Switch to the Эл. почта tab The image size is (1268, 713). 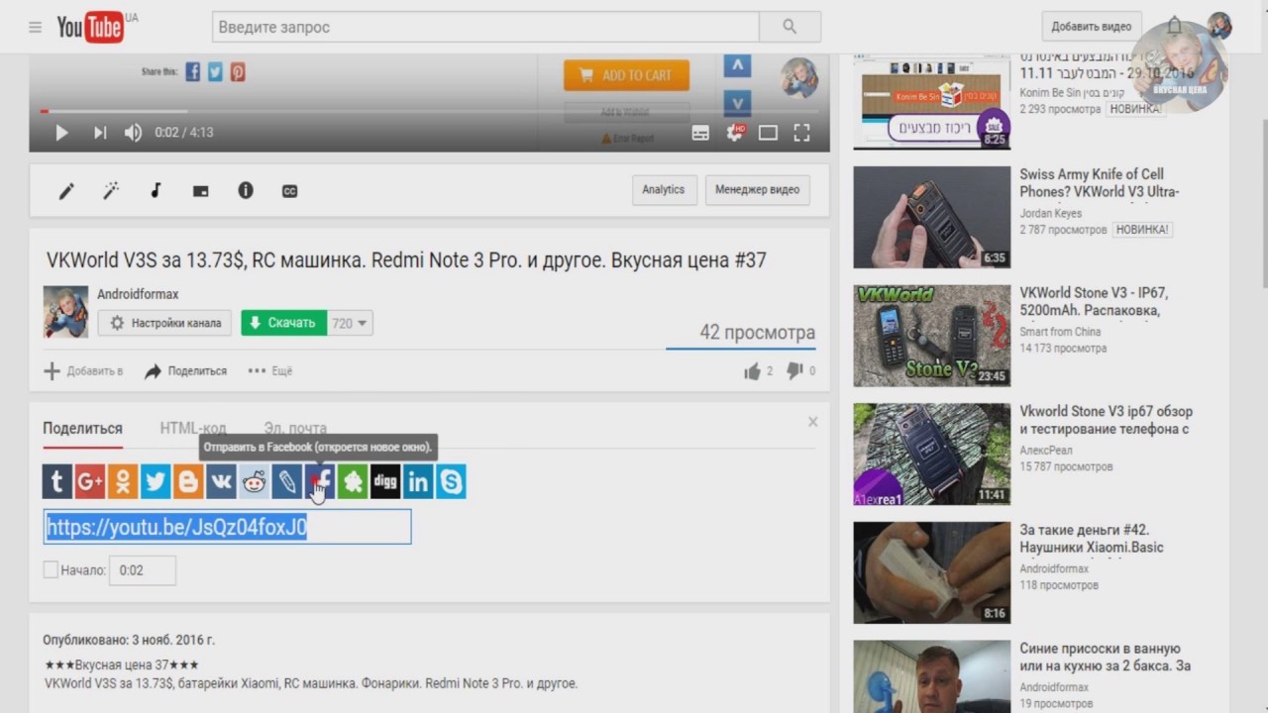pos(295,429)
